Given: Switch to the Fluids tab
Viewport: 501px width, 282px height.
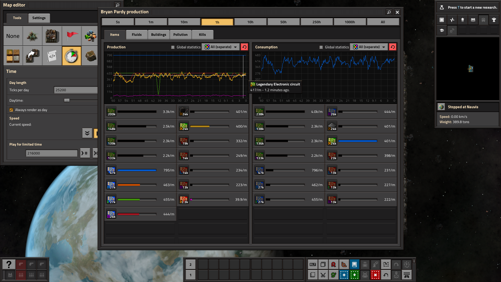Looking at the screenshot, I should (x=137, y=34).
